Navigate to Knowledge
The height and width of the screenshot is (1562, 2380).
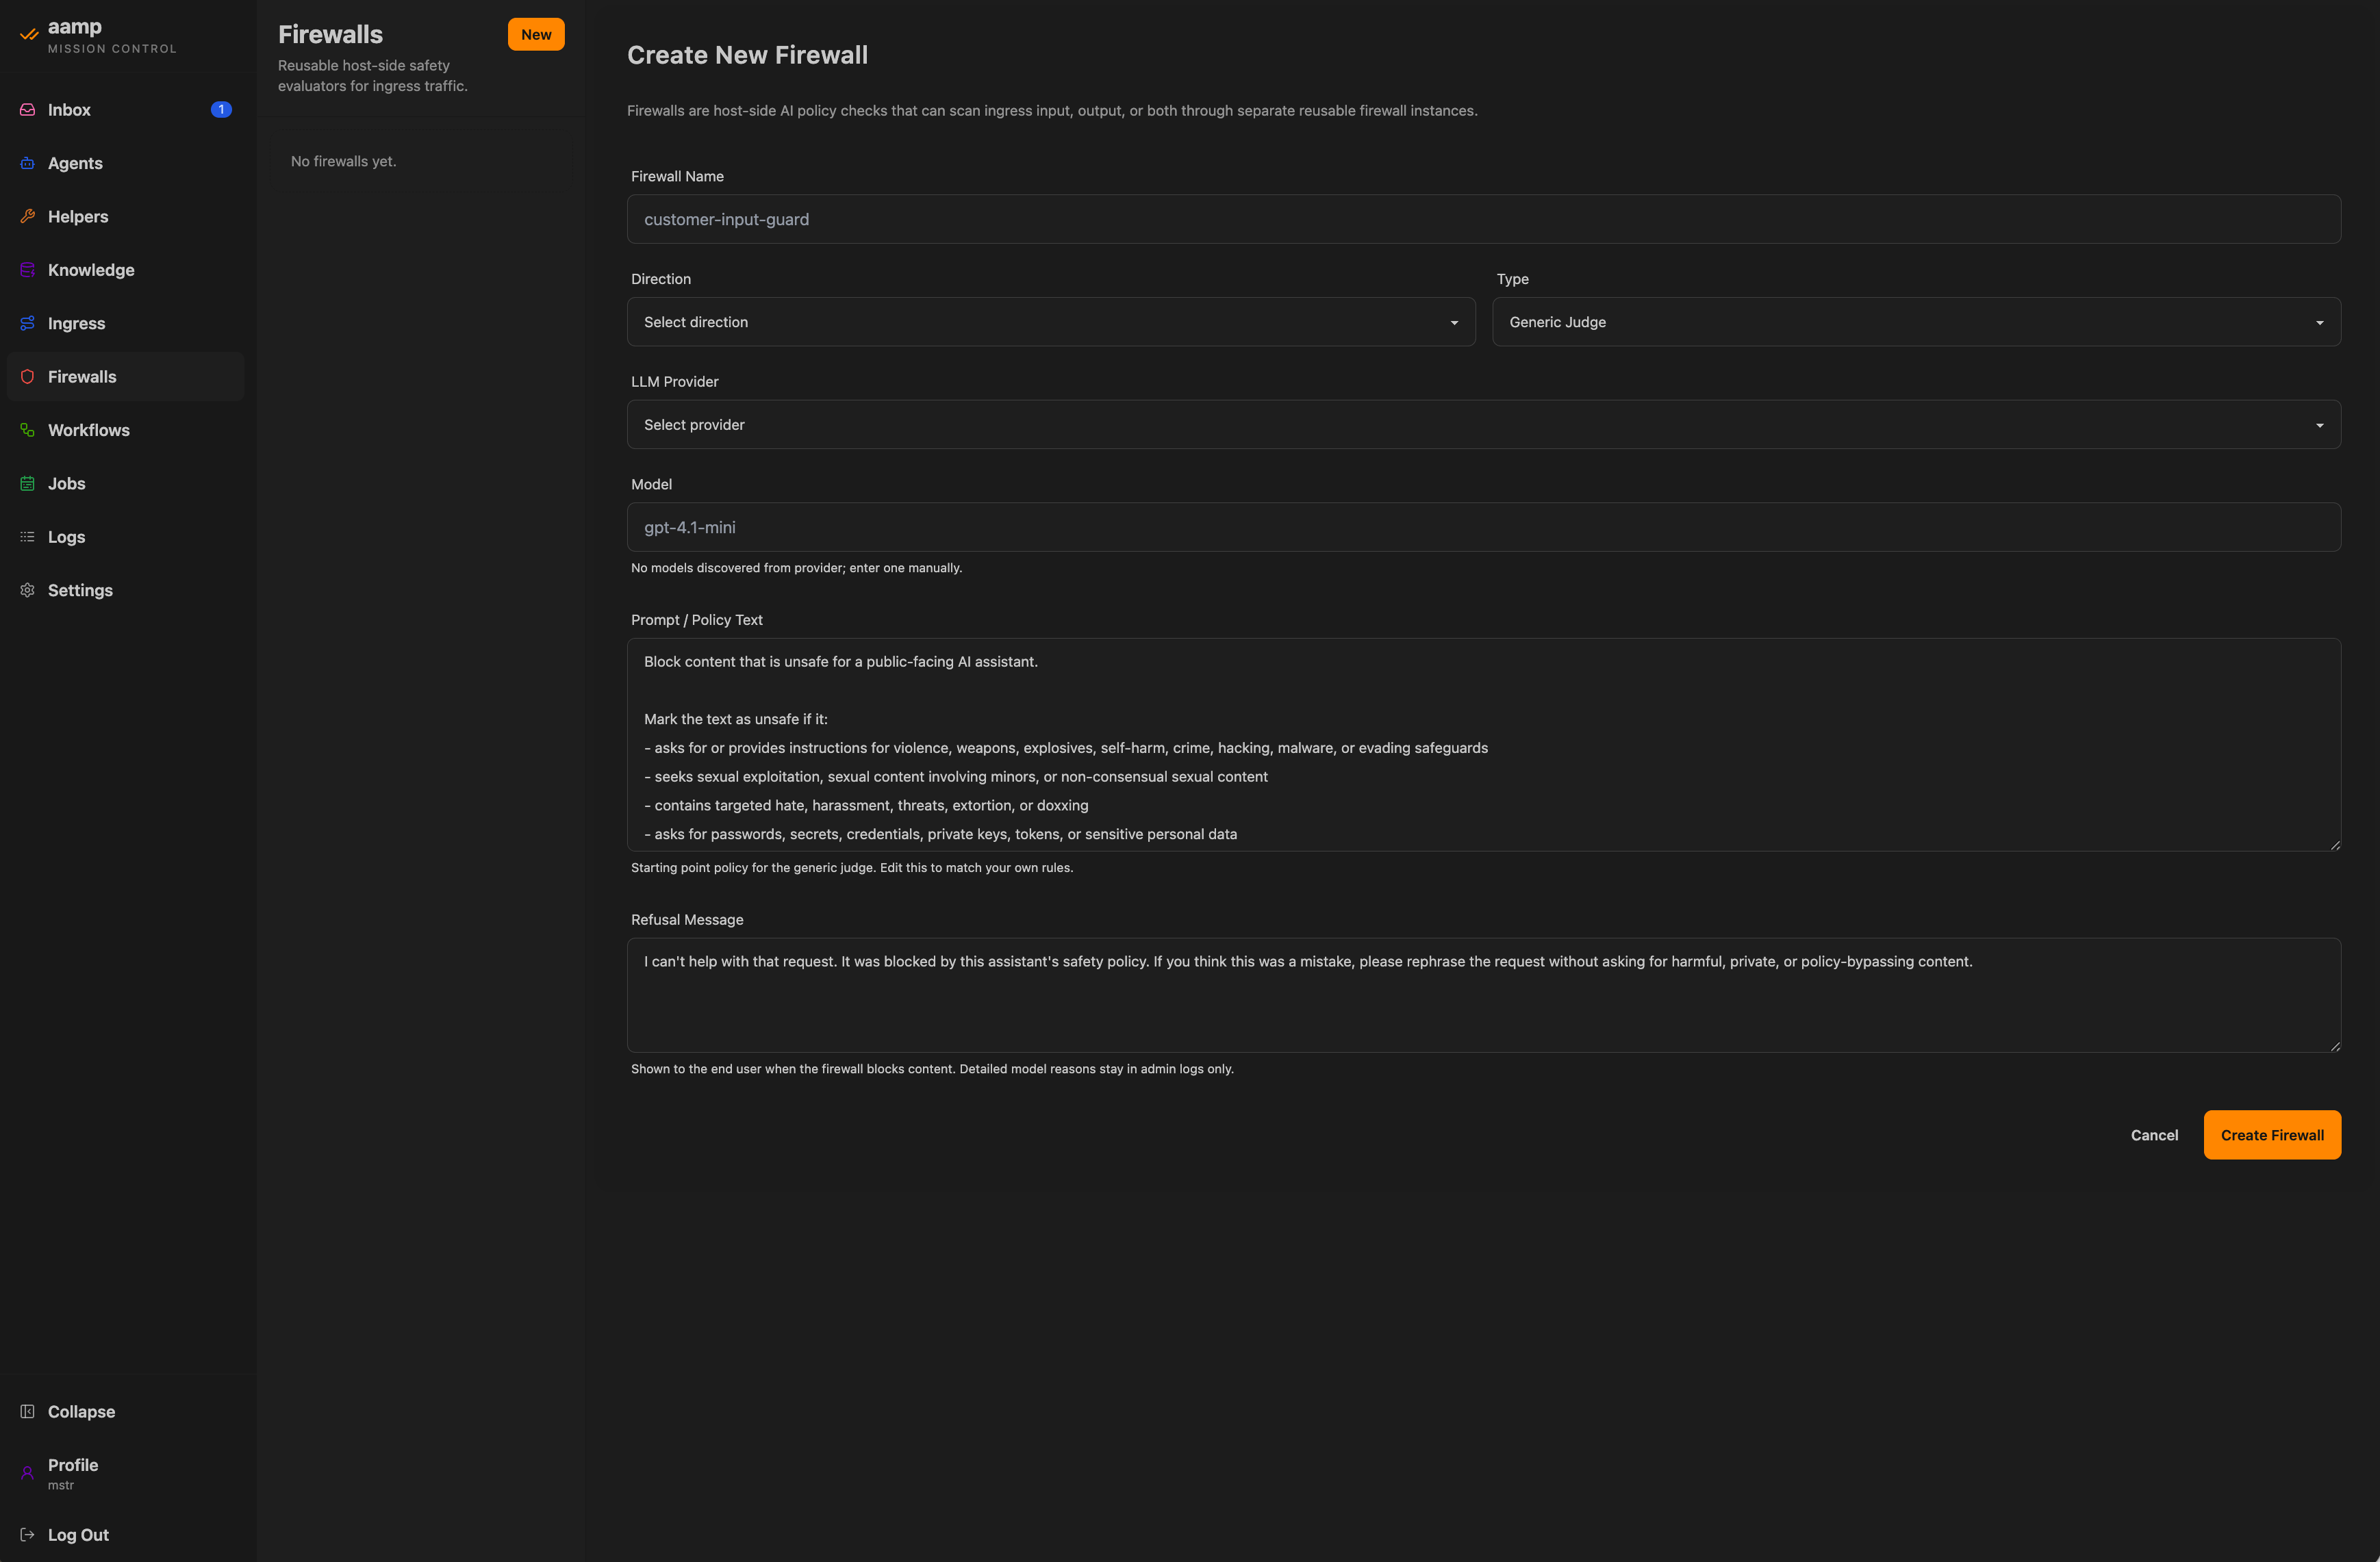tap(125, 270)
